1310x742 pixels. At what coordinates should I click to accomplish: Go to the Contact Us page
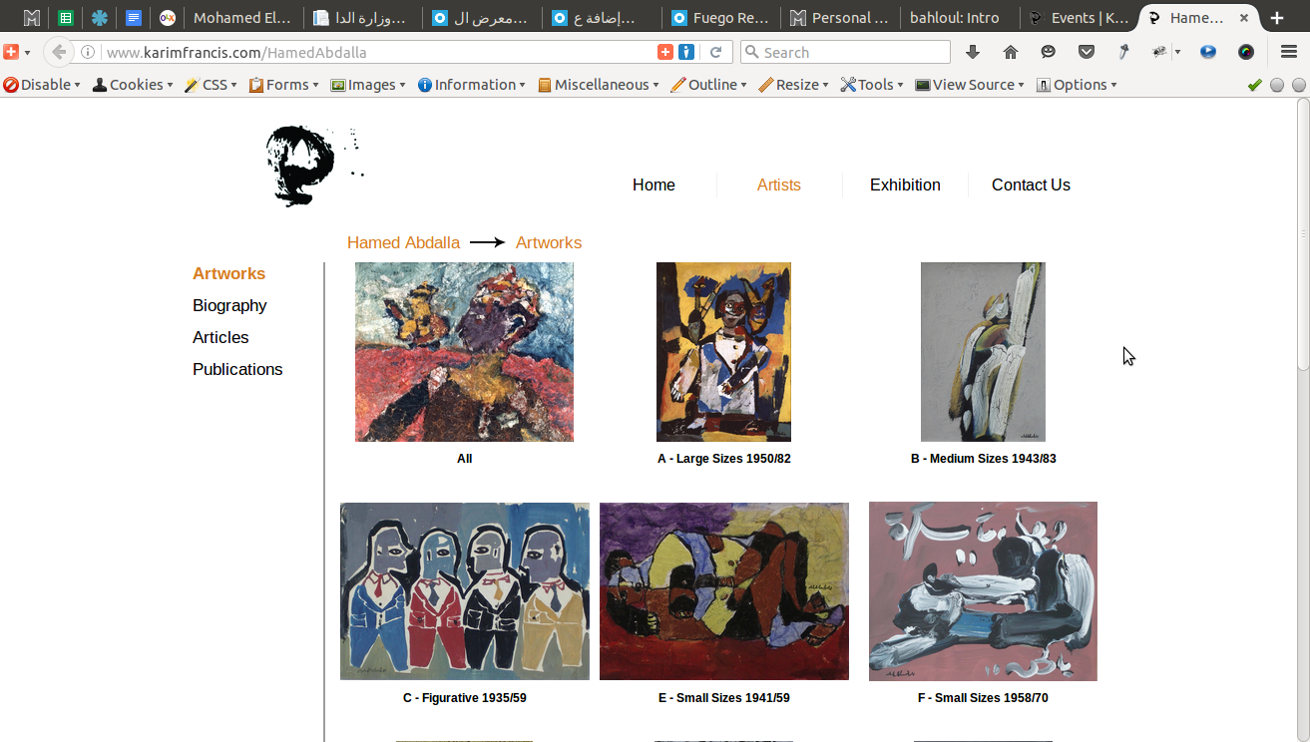point(1031,185)
